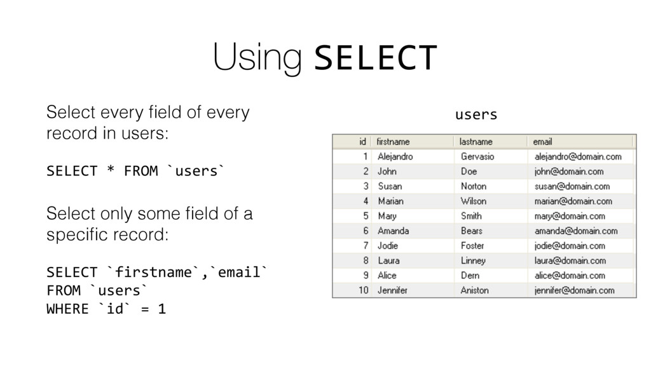Image resolution: width=651 pixels, height=366 pixels.
Task: Select the Alejandro first name cell
Action: (x=413, y=156)
